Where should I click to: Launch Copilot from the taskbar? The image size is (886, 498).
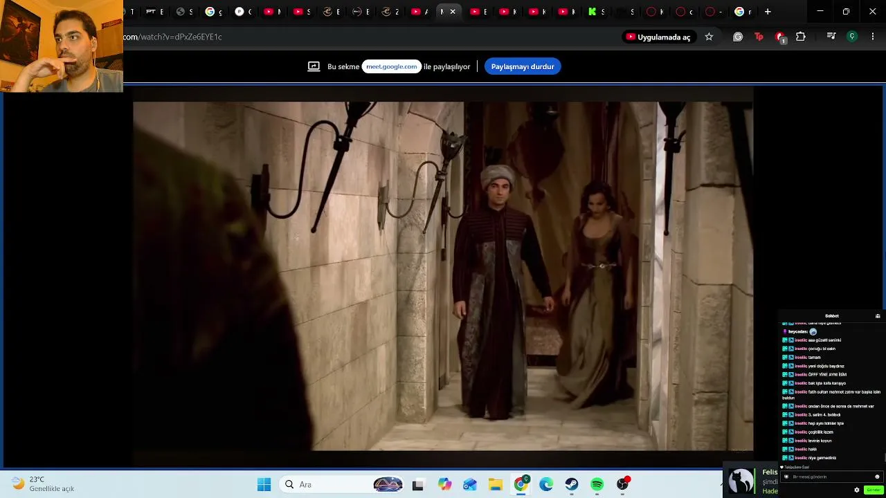pos(444,485)
